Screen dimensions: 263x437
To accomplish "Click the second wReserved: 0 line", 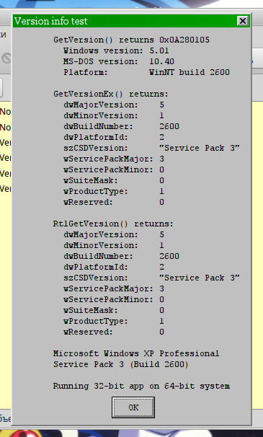I will [114, 332].
